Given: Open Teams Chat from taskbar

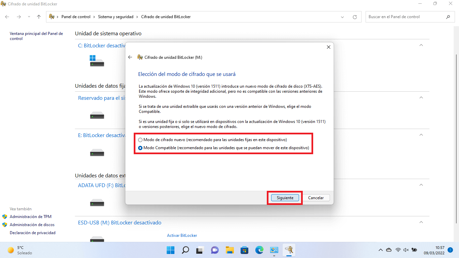Looking at the screenshot, I should point(215,250).
